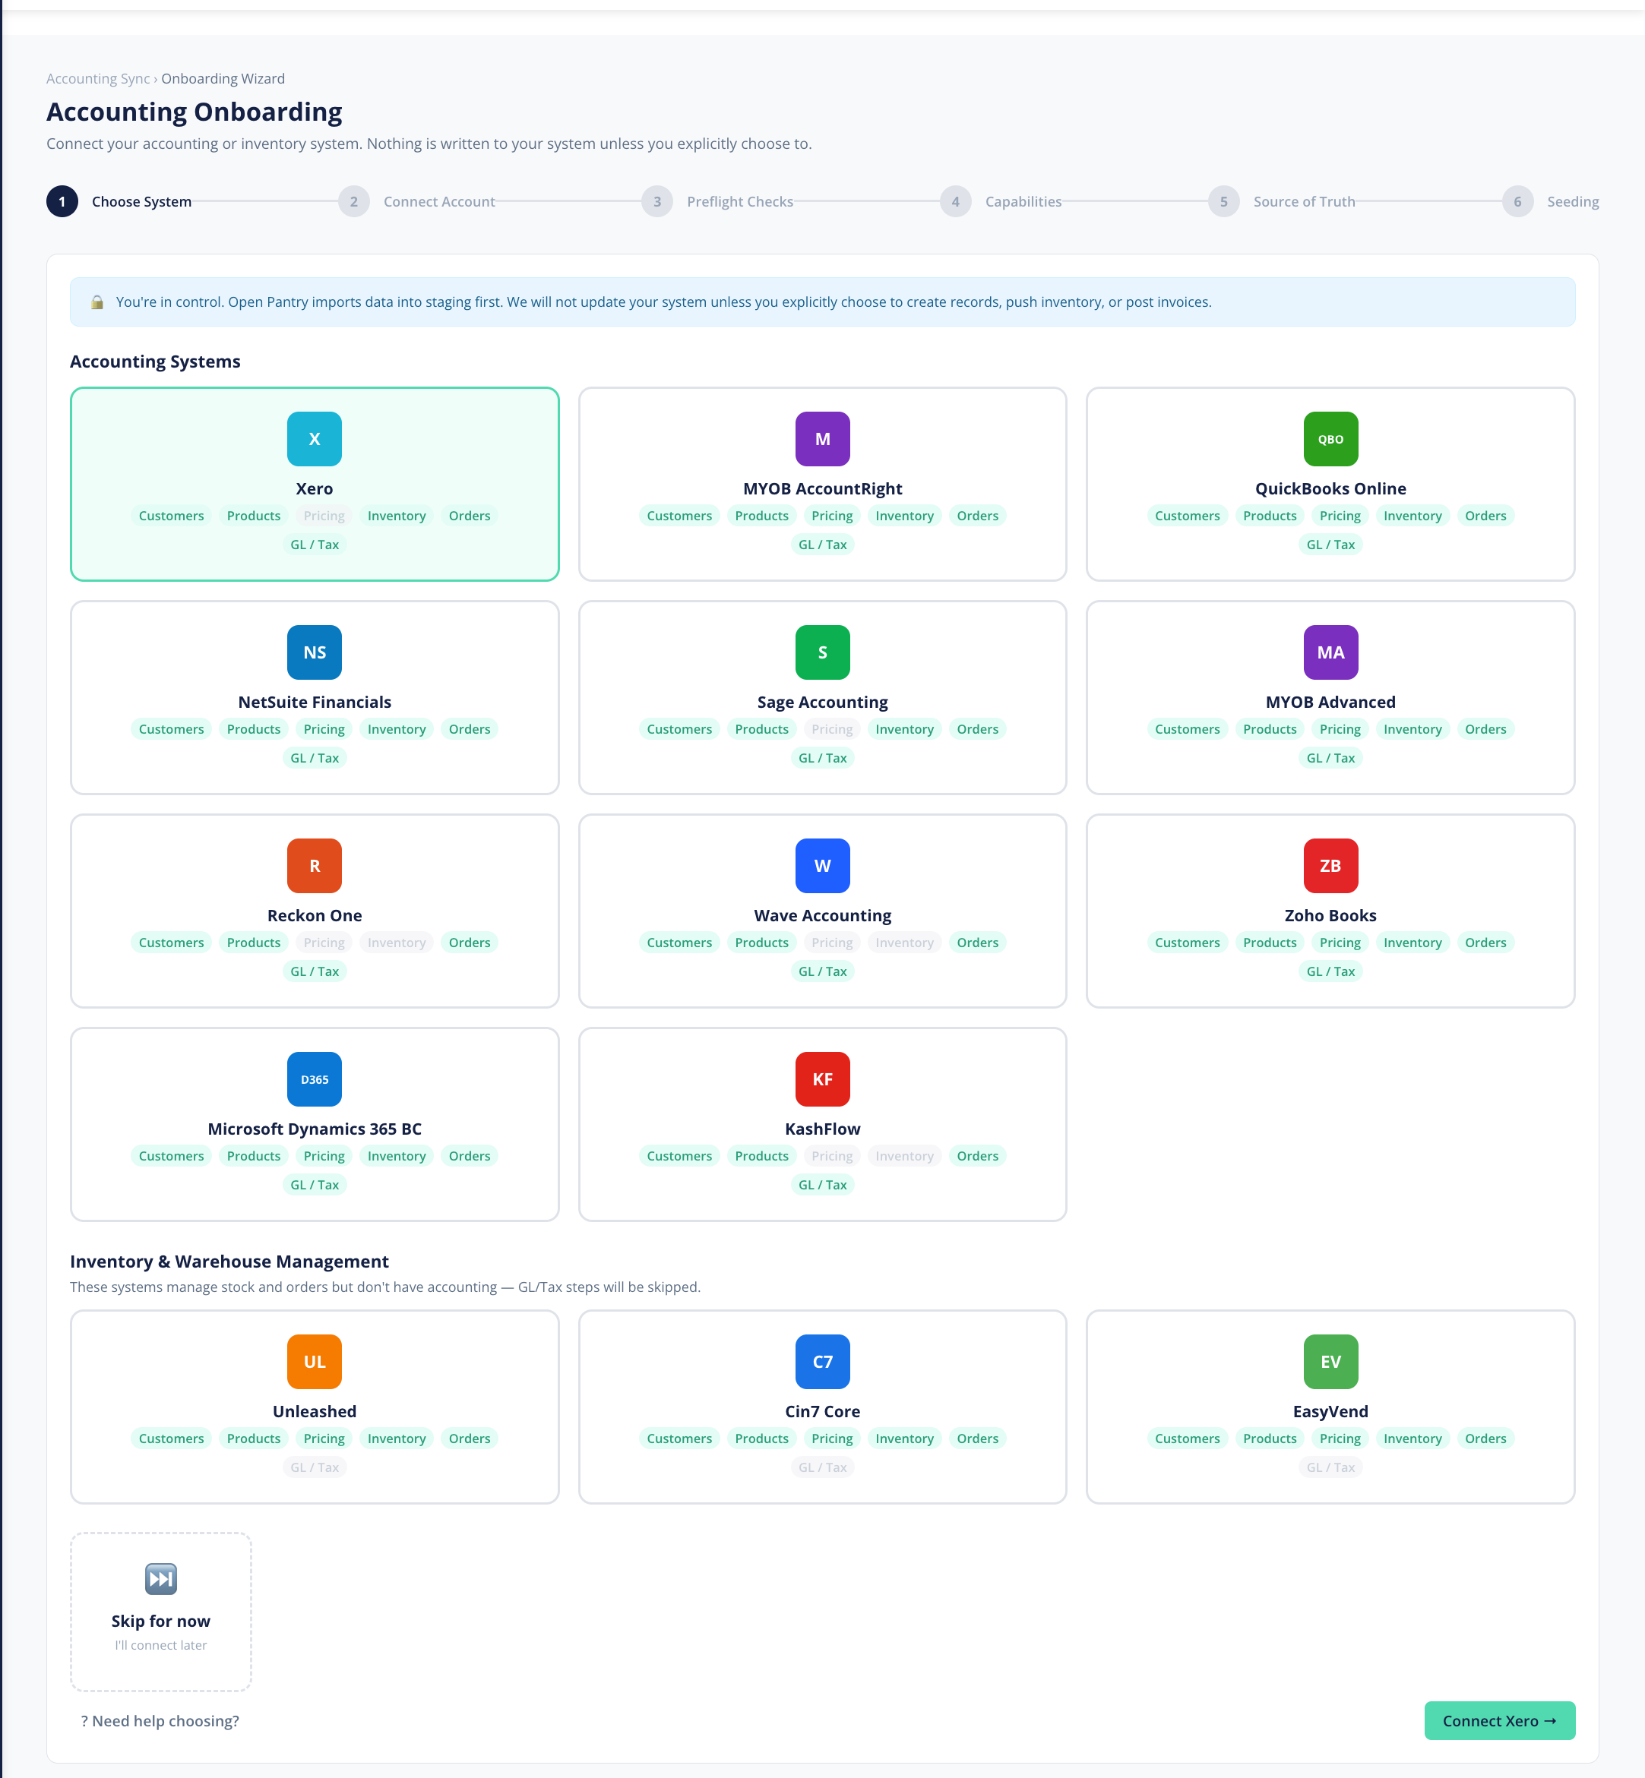Select the EasyVend card name
The image size is (1645, 1778).
coord(1330,1411)
